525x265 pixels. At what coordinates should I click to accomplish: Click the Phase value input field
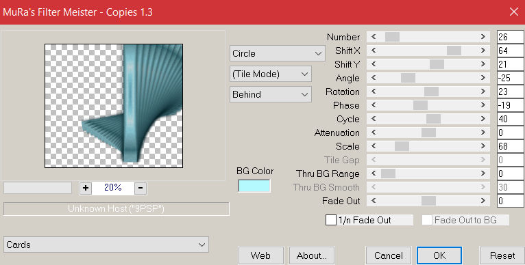tap(511, 105)
